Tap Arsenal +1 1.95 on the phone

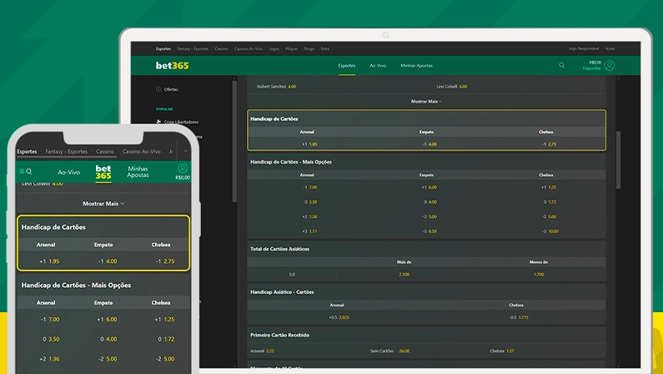coord(49,261)
